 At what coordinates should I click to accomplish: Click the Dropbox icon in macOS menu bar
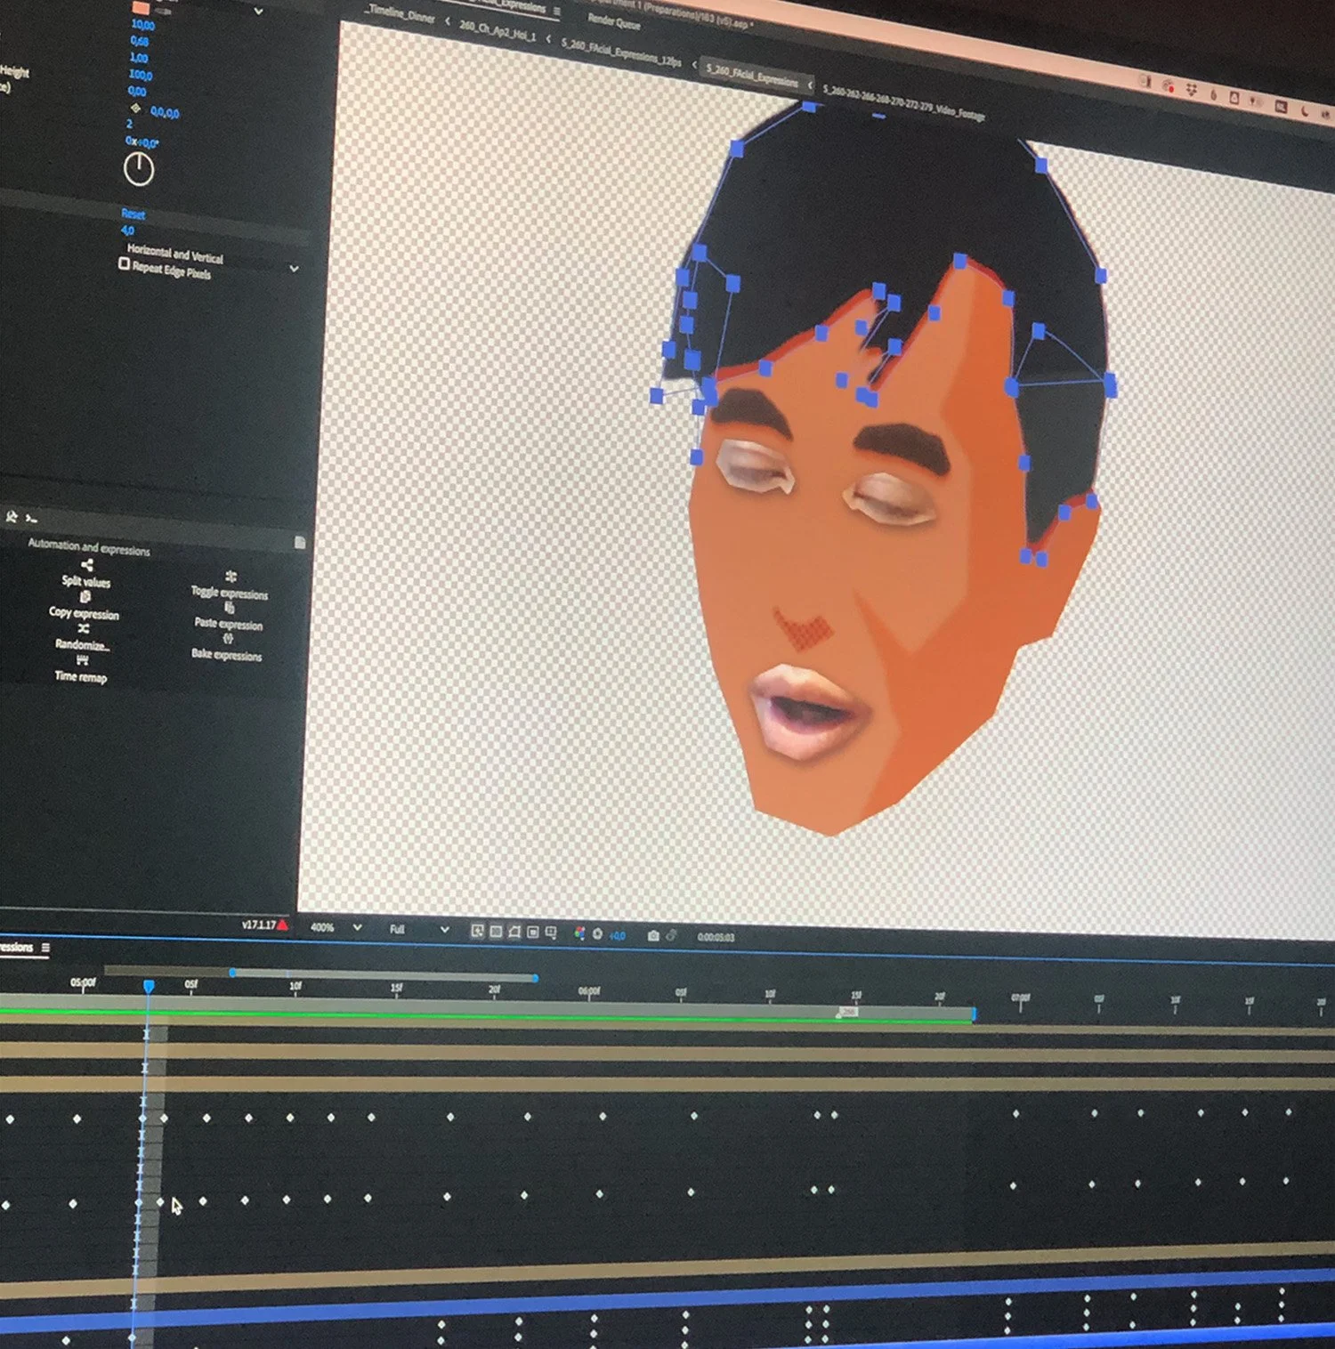click(x=1190, y=91)
